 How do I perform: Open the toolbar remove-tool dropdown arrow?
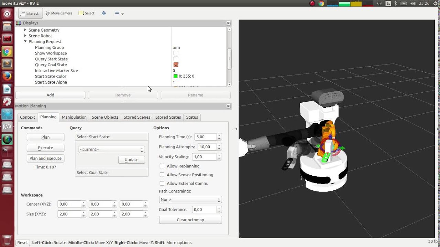point(123,14)
